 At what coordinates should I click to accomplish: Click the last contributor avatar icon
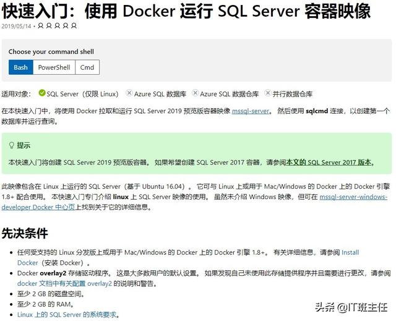(74, 26)
